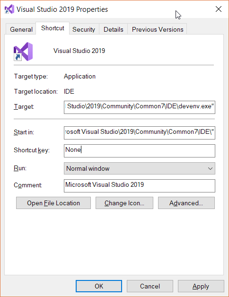Screen dimensions: 229x297
Task: Open the Security tab
Action: pyautogui.click(x=84, y=29)
